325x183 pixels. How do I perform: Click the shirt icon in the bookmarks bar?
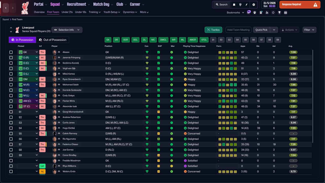click(255, 12)
